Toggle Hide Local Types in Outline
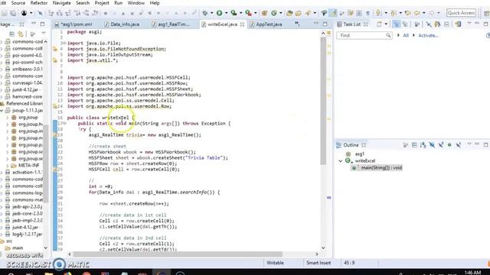Screen dimensions: 490x275 point(458,145)
